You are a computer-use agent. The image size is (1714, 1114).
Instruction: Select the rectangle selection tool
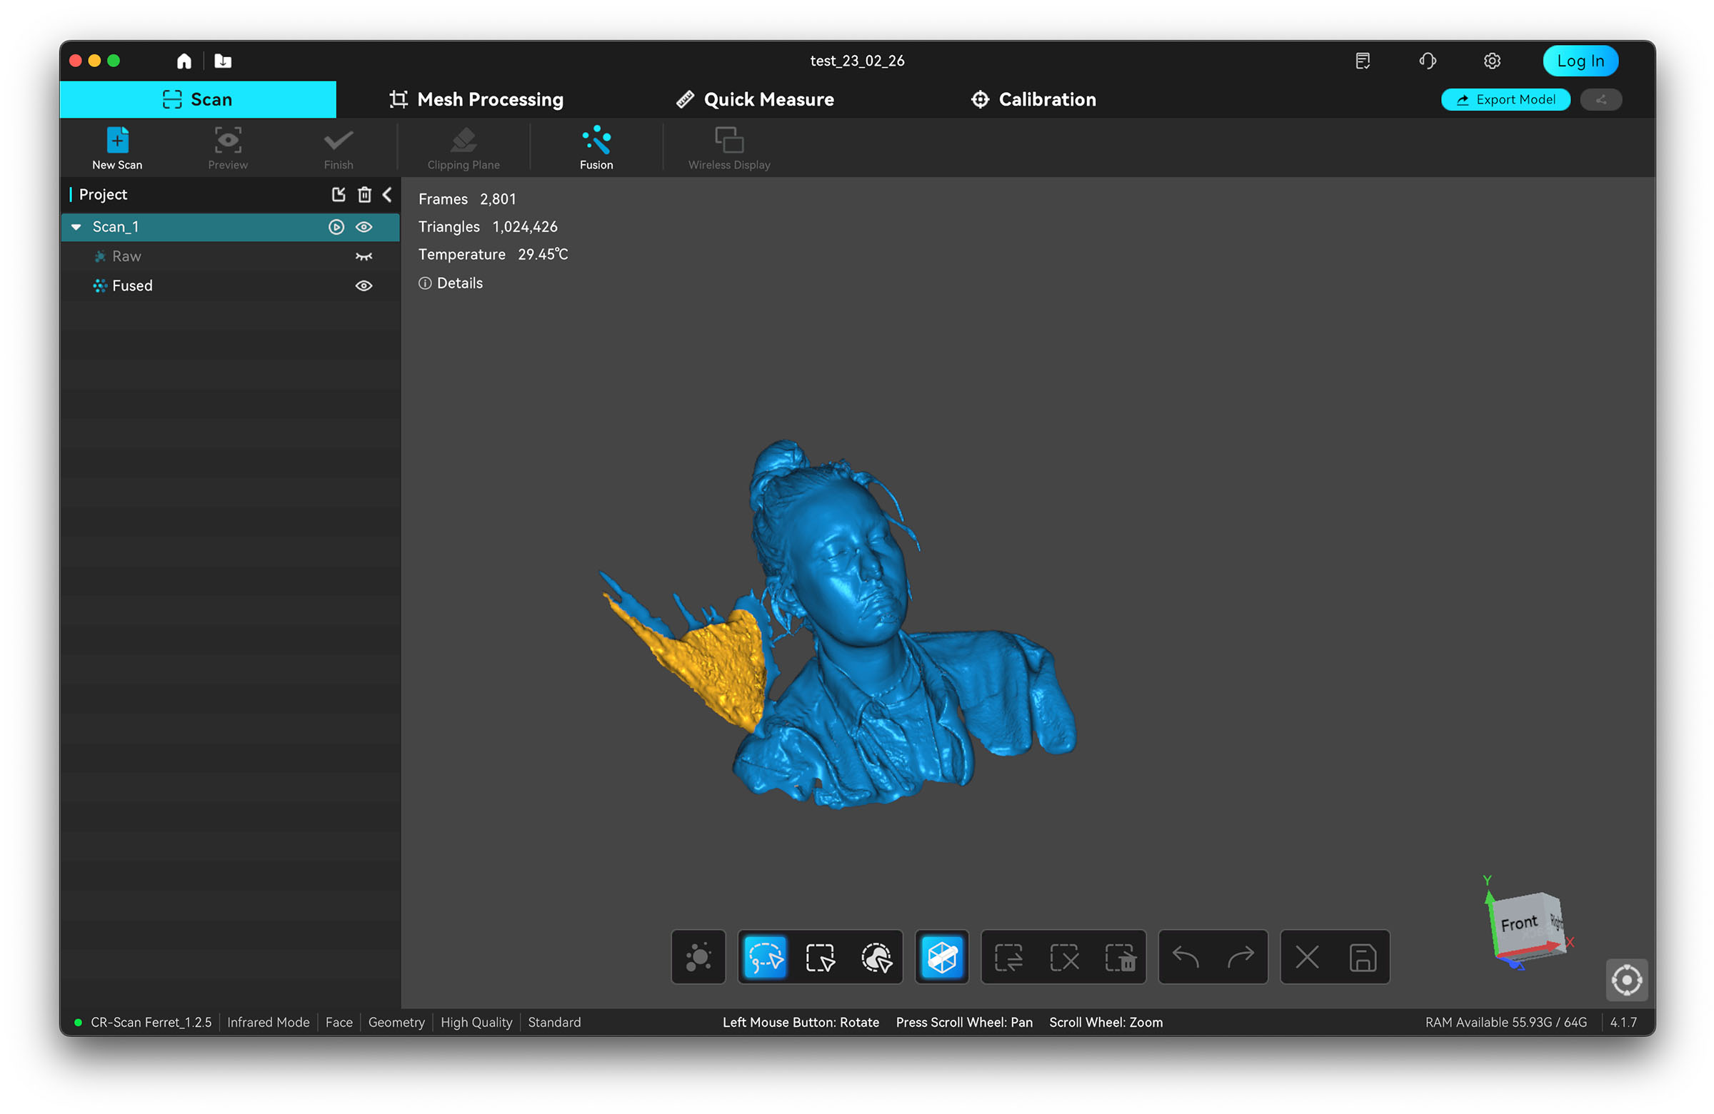(821, 957)
